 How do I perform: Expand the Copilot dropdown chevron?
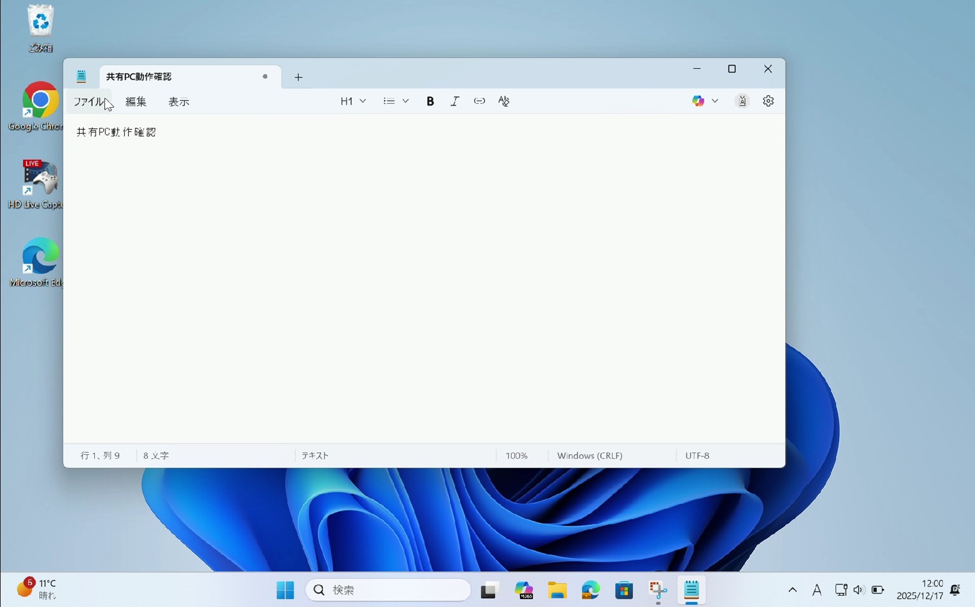715,101
